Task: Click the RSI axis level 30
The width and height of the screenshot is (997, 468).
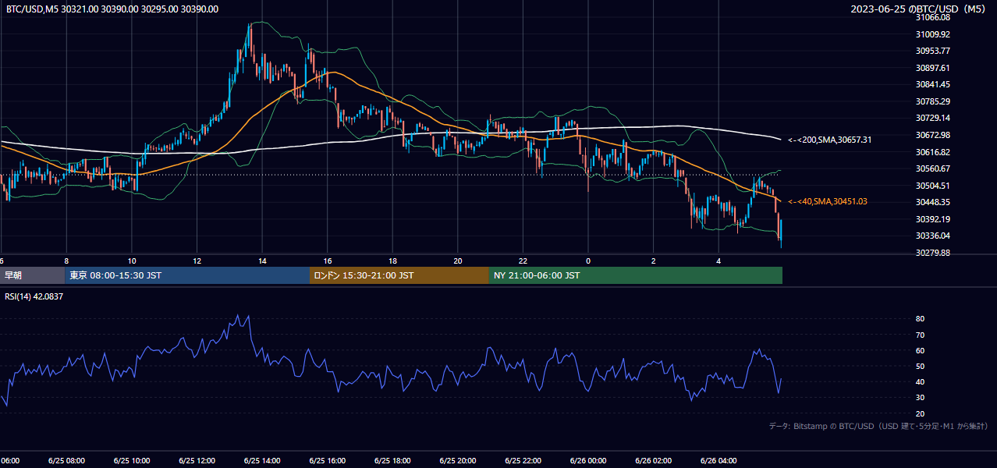Action: [x=920, y=398]
